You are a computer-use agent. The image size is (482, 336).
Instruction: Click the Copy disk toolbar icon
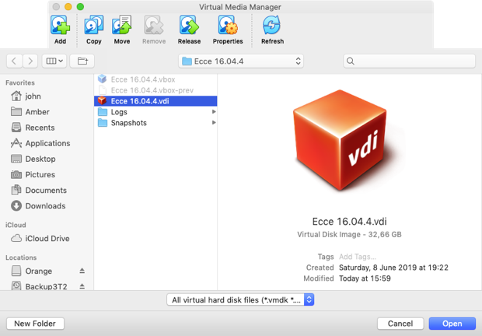[x=94, y=25]
